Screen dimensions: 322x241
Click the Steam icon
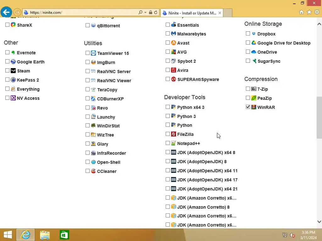13,71
